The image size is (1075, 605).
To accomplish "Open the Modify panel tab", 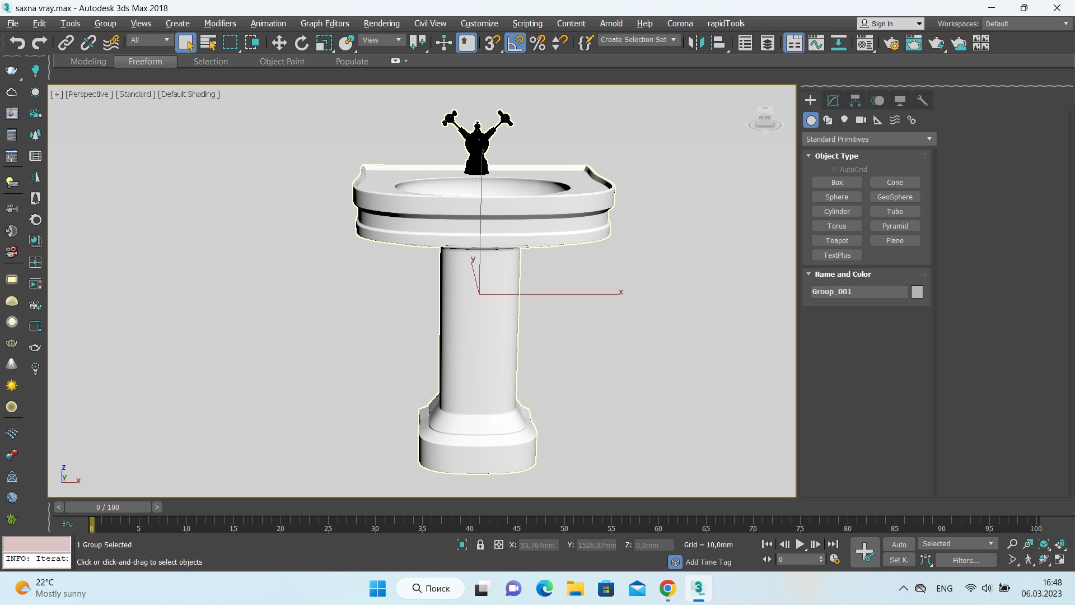I will tap(833, 101).
